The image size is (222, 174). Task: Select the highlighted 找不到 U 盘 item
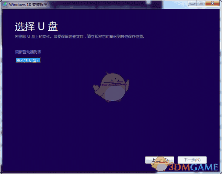pos(28,60)
